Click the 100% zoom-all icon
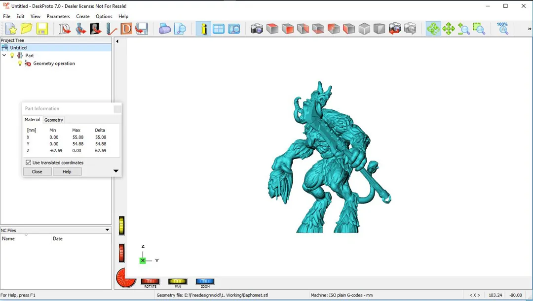533x301 pixels. tap(502, 29)
